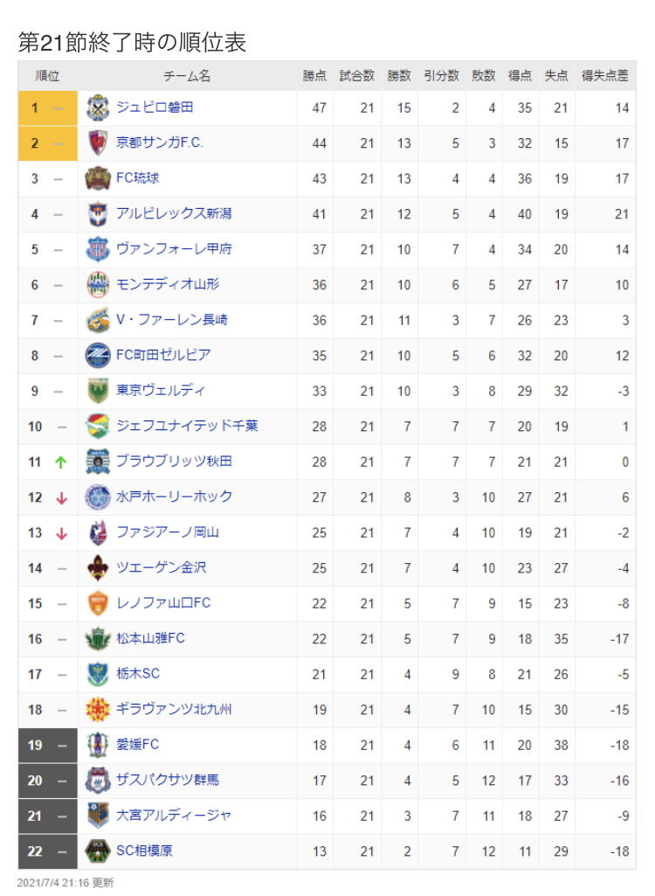The width and height of the screenshot is (655, 896).
Task: Click the ジュビロ磐田 team crest icon
Action: coord(97,108)
